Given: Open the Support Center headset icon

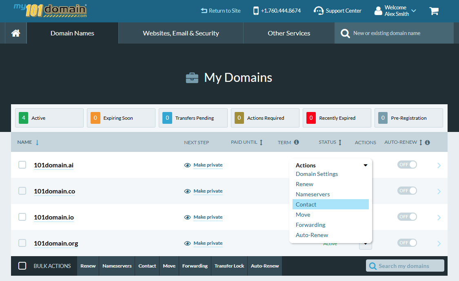Looking at the screenshot, I should pyautogui.click(x=318, y=11).
